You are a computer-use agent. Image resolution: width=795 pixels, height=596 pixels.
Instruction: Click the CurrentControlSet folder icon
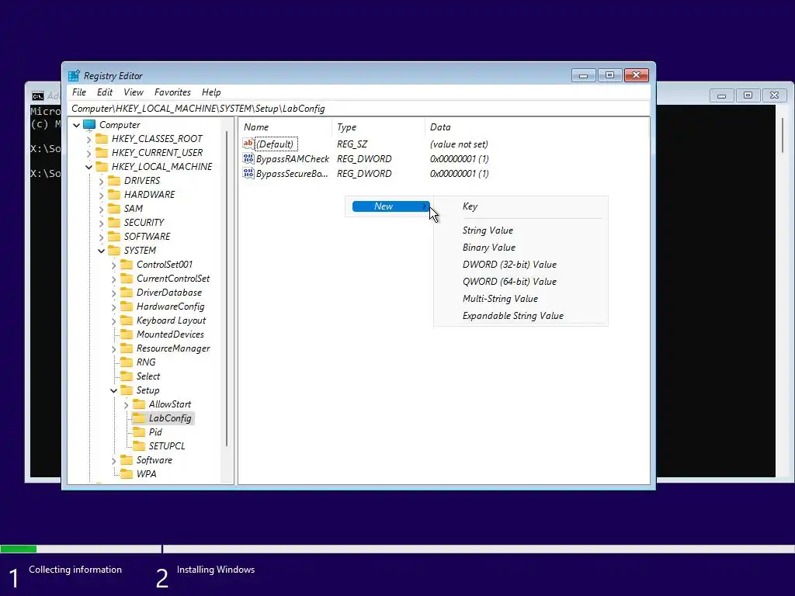127,279
